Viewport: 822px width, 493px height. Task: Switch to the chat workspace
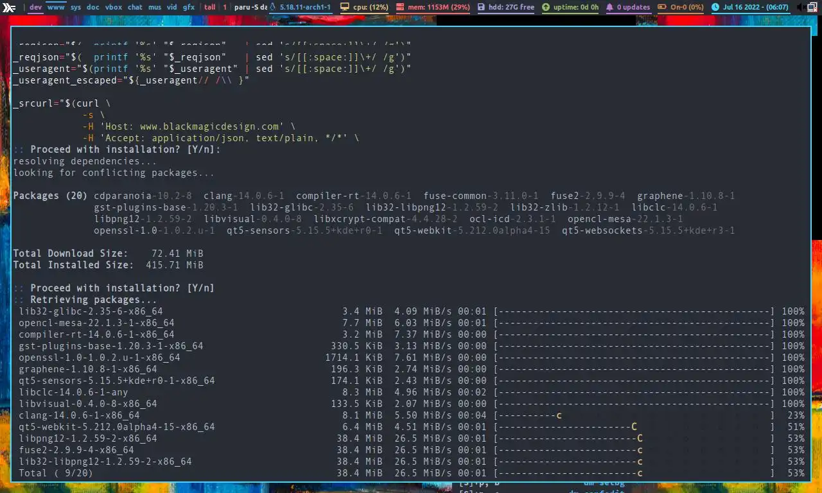[135, 7]
